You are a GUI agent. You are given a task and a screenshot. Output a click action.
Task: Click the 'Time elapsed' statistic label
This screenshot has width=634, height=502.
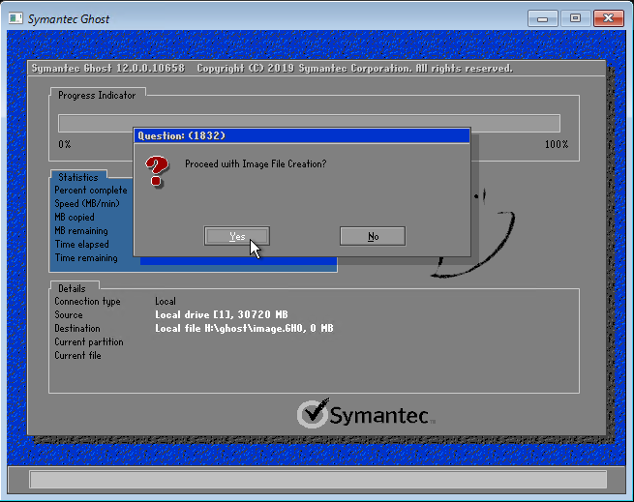click(81, 244)
